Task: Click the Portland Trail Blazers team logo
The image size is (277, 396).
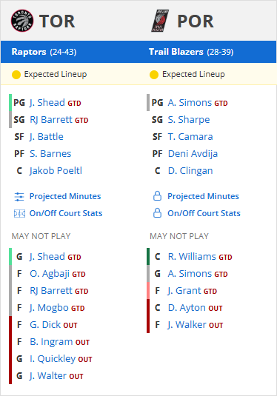Action: click(x=160, y=21)
